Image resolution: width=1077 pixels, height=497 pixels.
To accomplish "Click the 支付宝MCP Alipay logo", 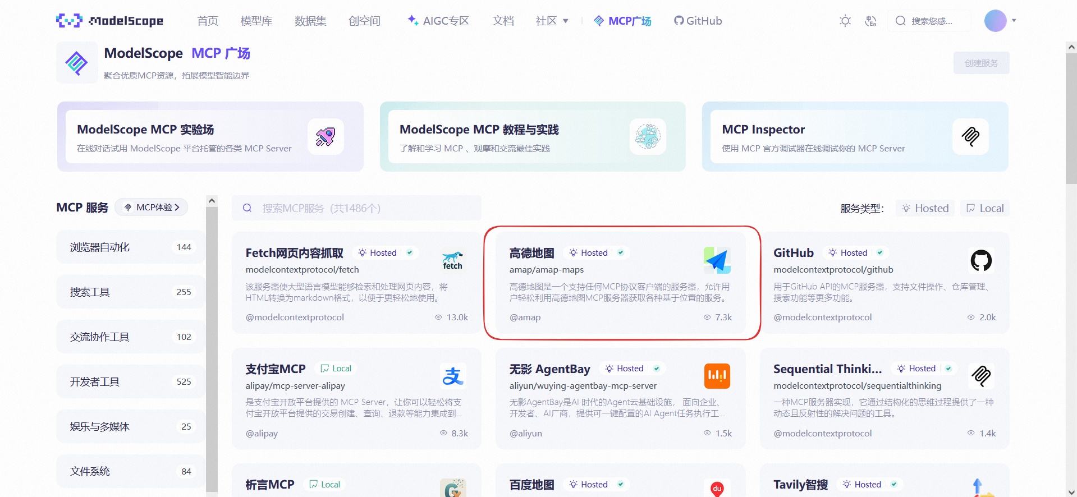I will pos(453,376).
